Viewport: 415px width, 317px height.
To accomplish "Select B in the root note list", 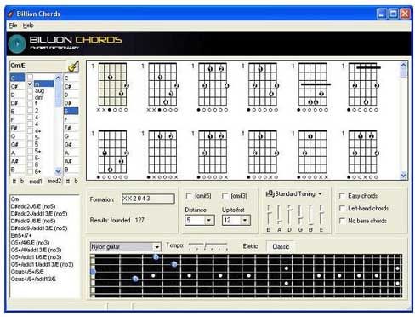I will [x=17, y=170].
